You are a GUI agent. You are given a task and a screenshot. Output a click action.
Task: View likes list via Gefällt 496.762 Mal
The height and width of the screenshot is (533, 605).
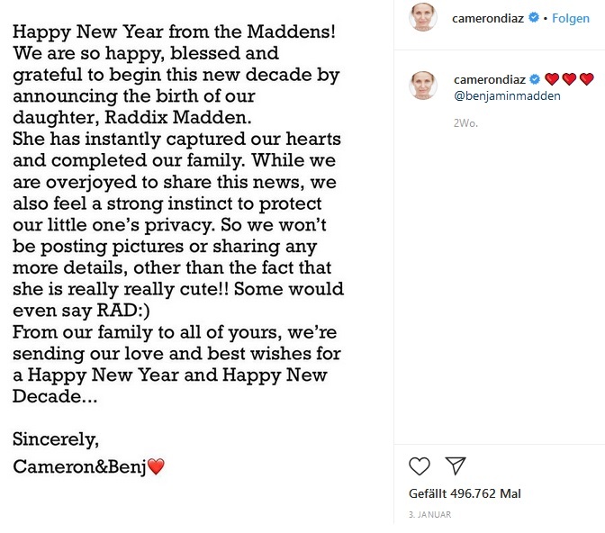(x=465, y=493)
